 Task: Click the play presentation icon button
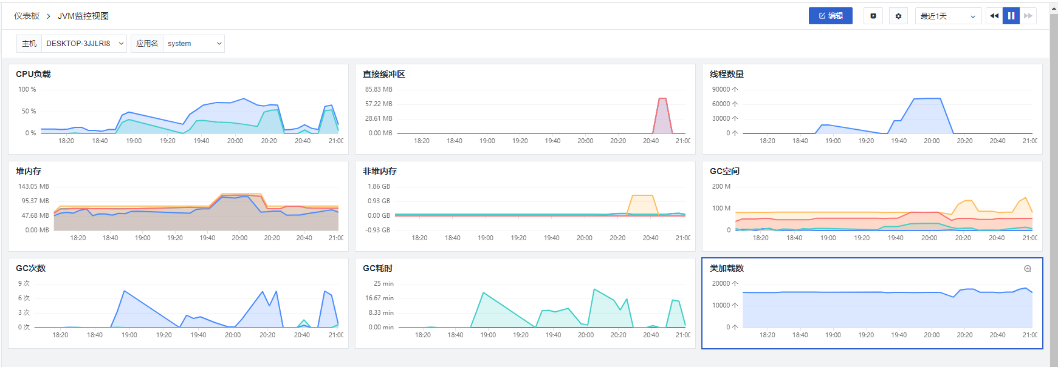tap(873, 16)
